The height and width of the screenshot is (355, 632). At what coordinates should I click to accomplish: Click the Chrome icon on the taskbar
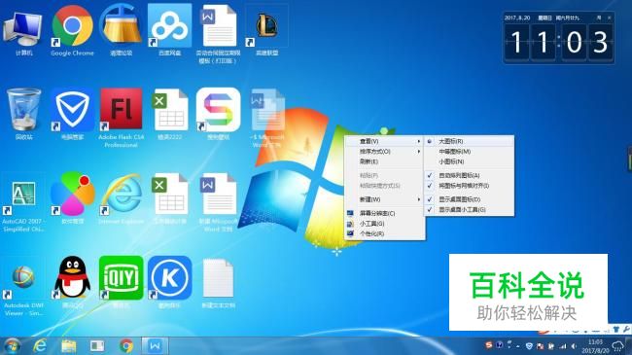point(126,345)
